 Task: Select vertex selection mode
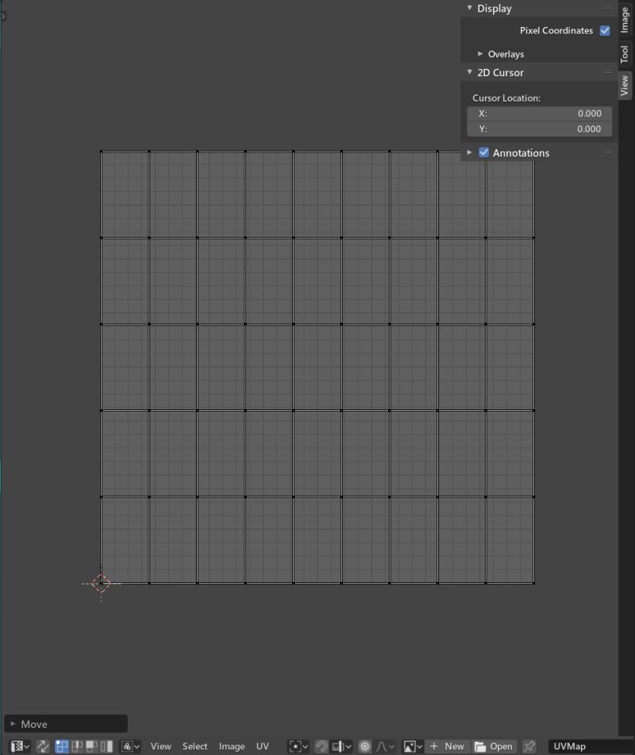pos(59,746)
